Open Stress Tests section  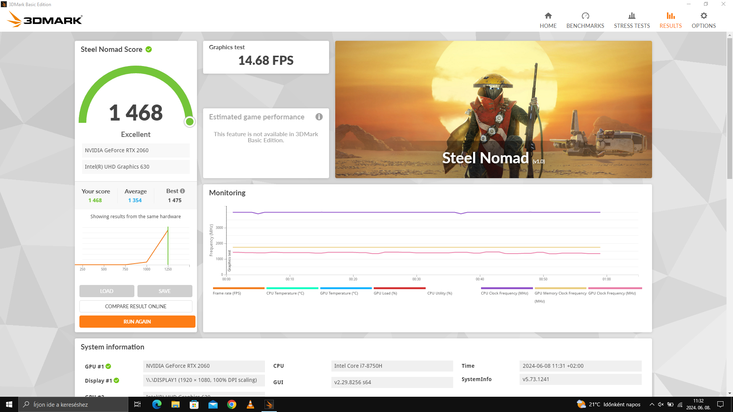[x=631, y=20]
